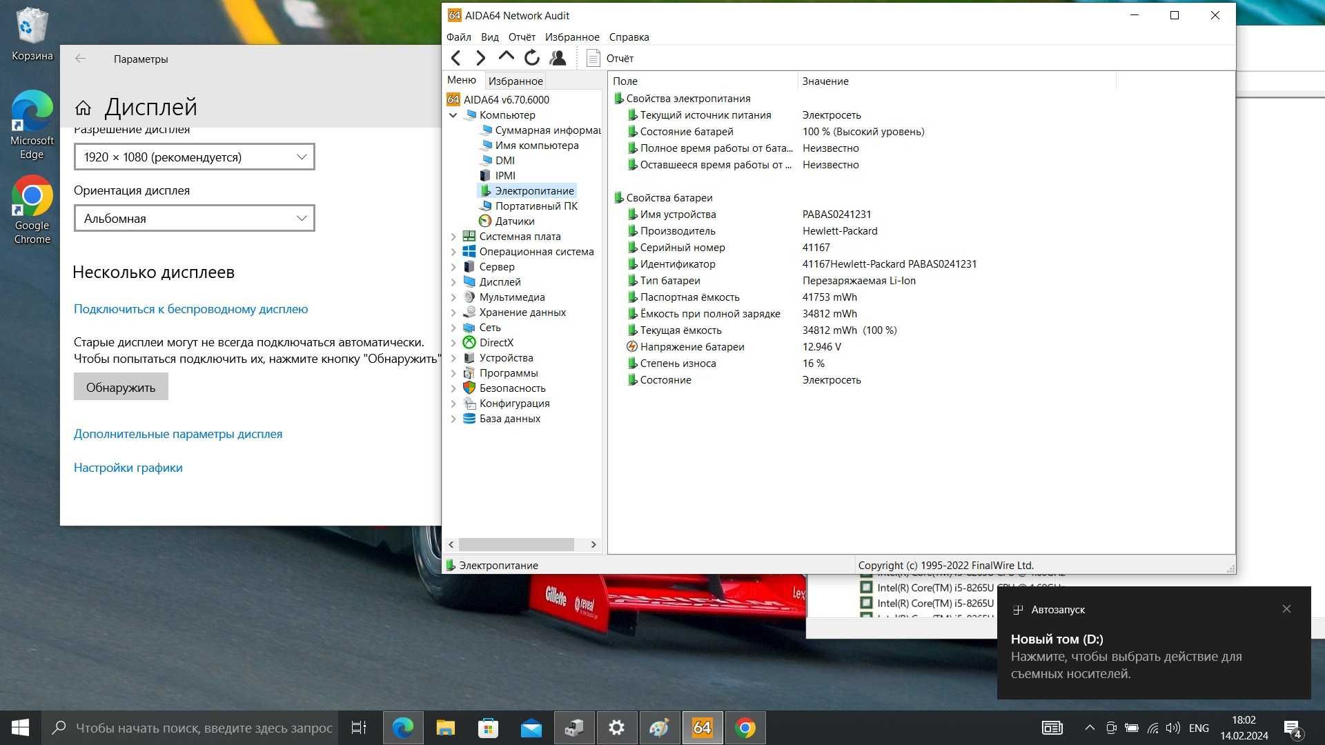Open the Windows Start menu

point(20,728)
